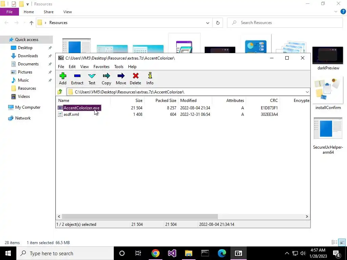Open Microsoft Edge from the taskbar

[x=222, y=253]
